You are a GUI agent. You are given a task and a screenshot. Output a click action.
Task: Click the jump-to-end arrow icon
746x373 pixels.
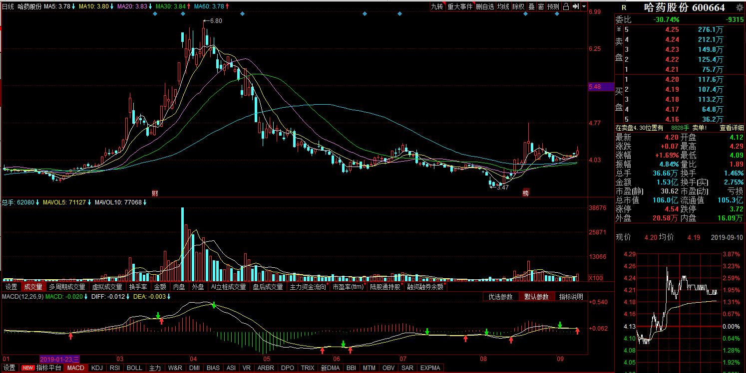coord(575,6)
